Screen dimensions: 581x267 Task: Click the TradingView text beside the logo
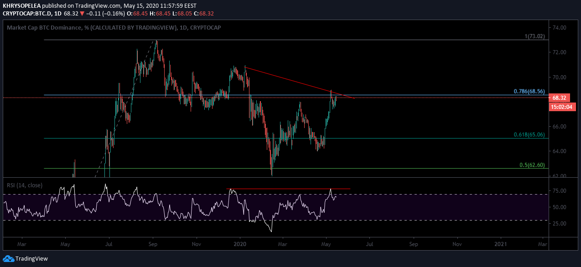31,258
